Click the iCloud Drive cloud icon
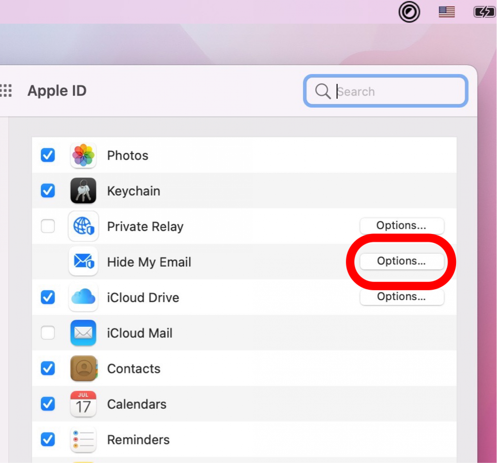This screenshot has width=497, height=463. (x=83, y=297)
